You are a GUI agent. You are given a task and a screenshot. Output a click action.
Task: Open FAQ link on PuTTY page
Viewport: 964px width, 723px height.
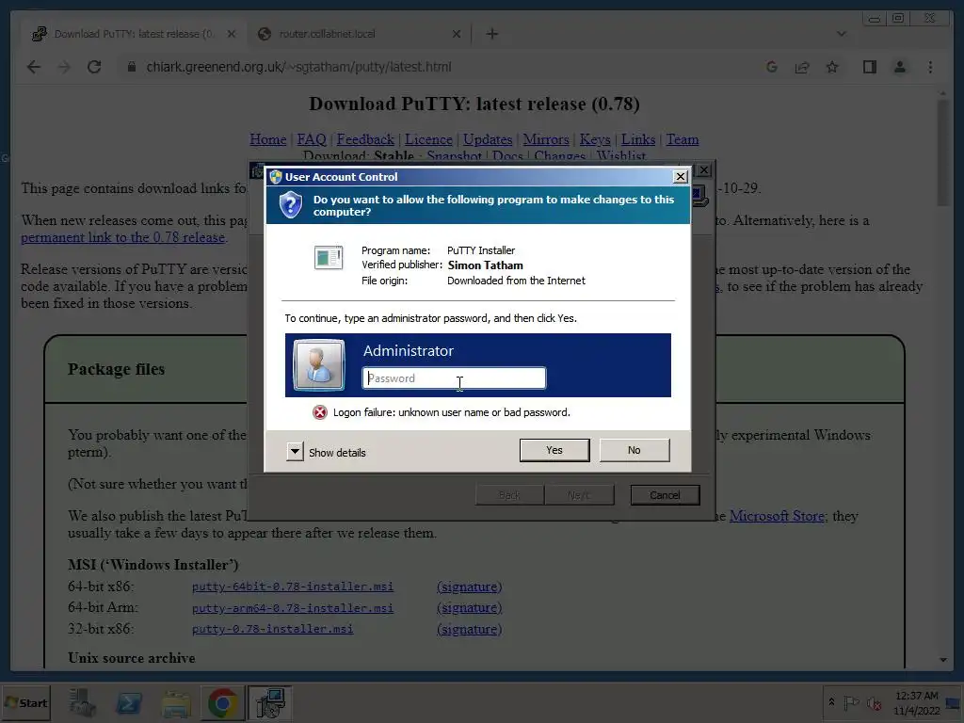311,139
